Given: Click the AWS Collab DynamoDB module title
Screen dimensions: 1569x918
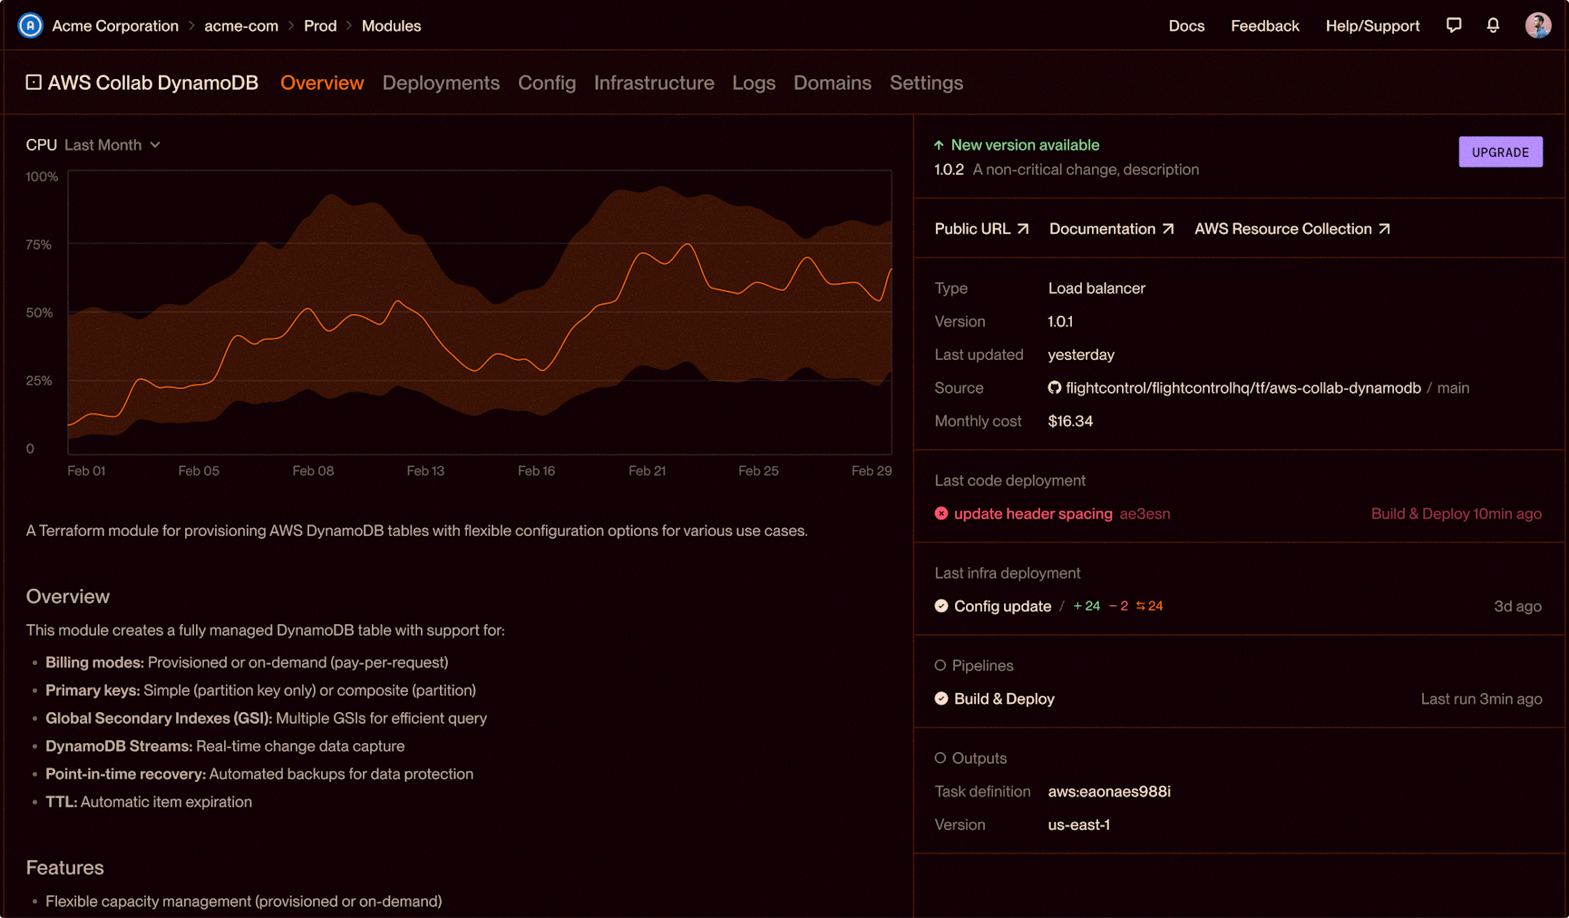Looking at the screenshot, I should (152, 83).
